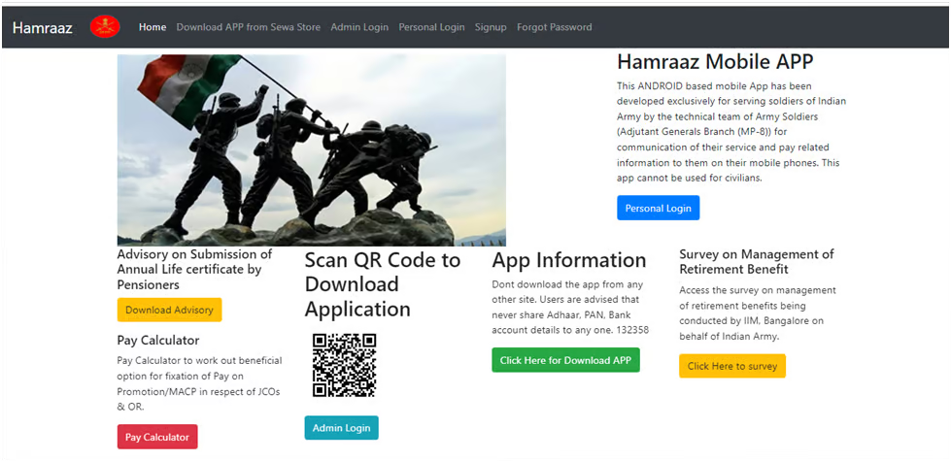Click the red Pay Calculator button
Screen dimensions: 951x461
coord(157,437)
